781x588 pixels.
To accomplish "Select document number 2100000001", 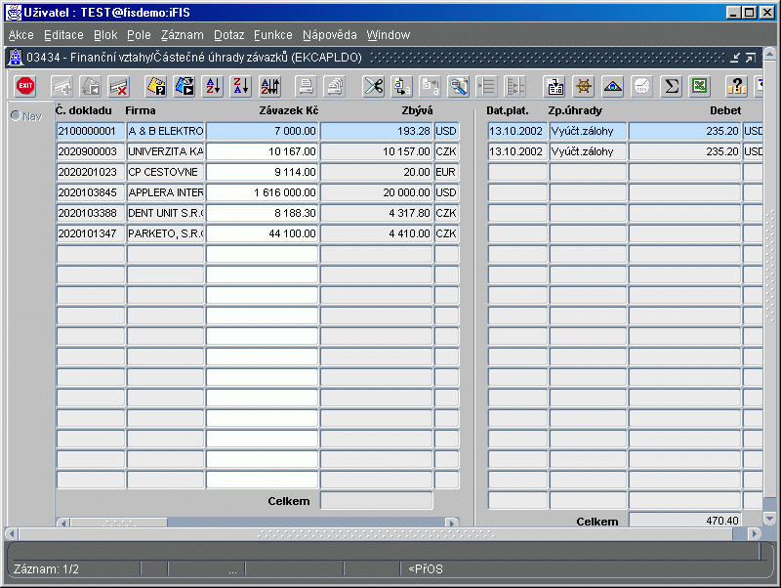I will coord(90,131).
